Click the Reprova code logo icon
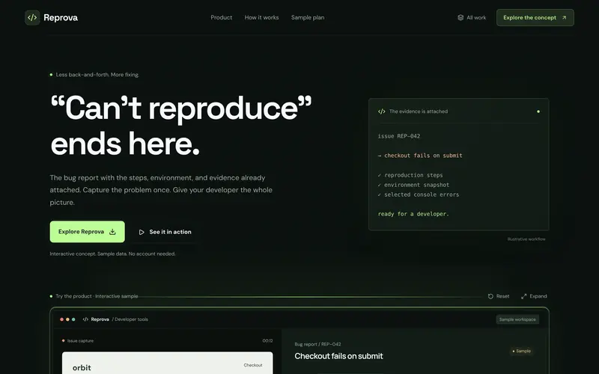The image size is (599, 374). point(32,17)
